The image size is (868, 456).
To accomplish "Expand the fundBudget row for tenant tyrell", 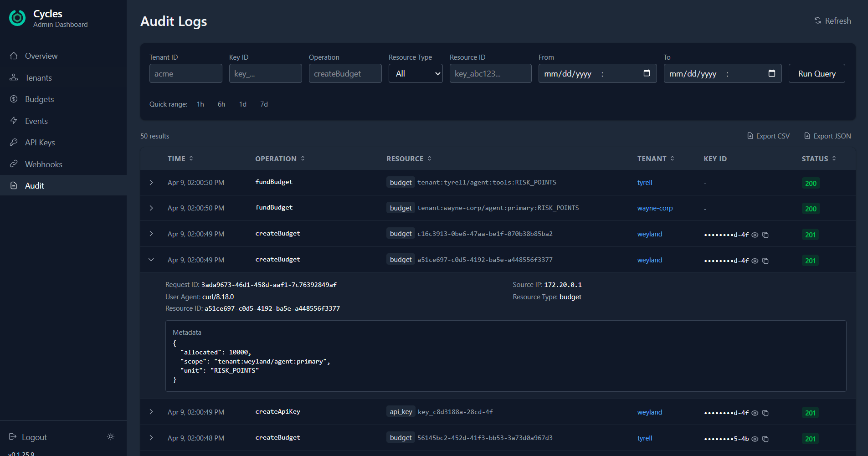I will [x=151, y=183].
